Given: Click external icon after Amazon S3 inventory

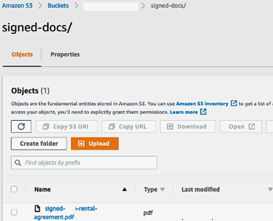Looking at the screenshot, I should (x=234, y=103).
